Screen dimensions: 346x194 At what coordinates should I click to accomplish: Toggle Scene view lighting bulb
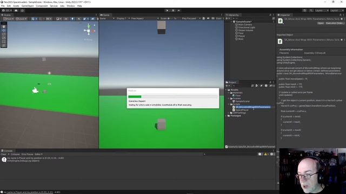[72, 19]
